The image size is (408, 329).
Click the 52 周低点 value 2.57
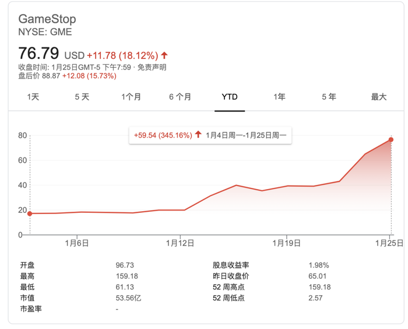coord(315,298)
